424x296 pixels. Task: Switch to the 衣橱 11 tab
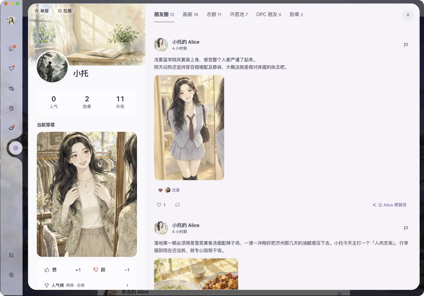(214, 15)
